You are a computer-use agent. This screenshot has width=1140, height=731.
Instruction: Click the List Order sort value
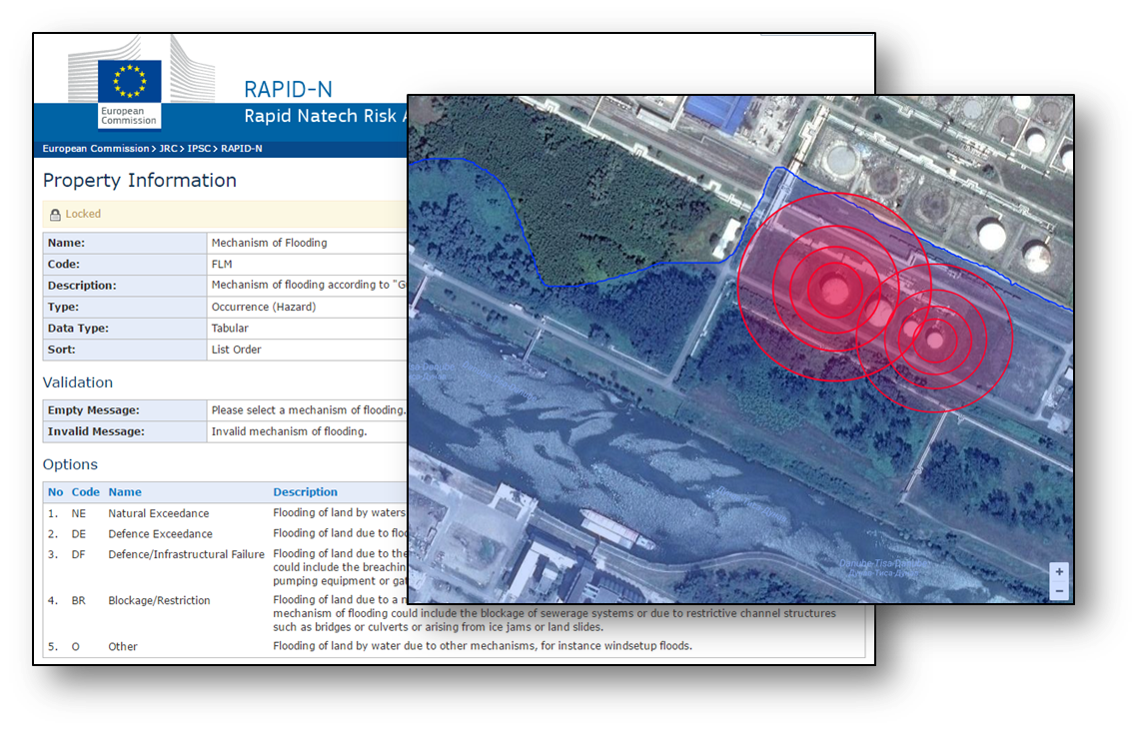click(236, 350)
